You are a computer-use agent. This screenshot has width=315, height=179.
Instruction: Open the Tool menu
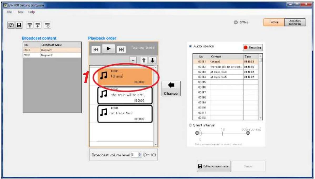(x=20, y=12)
